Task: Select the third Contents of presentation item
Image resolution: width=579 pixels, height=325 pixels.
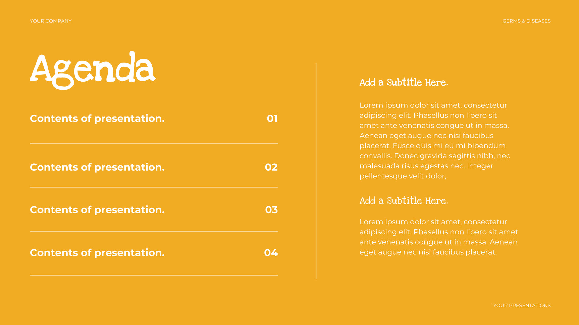Action: coord(97,210)
